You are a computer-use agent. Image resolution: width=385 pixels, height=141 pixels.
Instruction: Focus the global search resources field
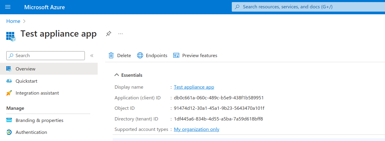(308, 7)
